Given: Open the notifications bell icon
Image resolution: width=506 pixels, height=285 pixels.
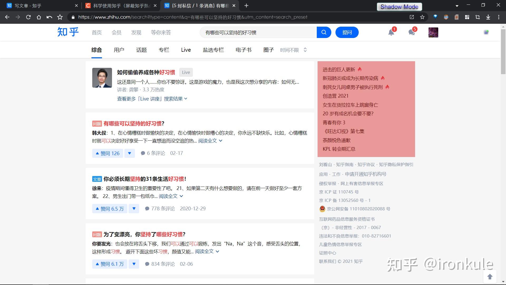Looking at the screenshot, I should coord(391,32).
